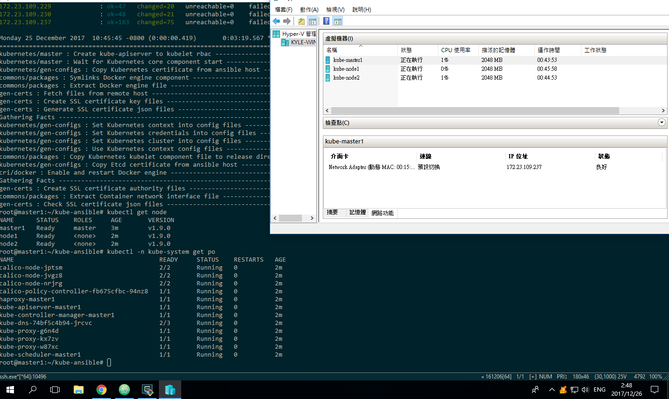This screenshot has width=669, height=399.
Task: Click calico-node-jptsm pod name in terminal
Action: pyautogui.click(x=31, y=268)
